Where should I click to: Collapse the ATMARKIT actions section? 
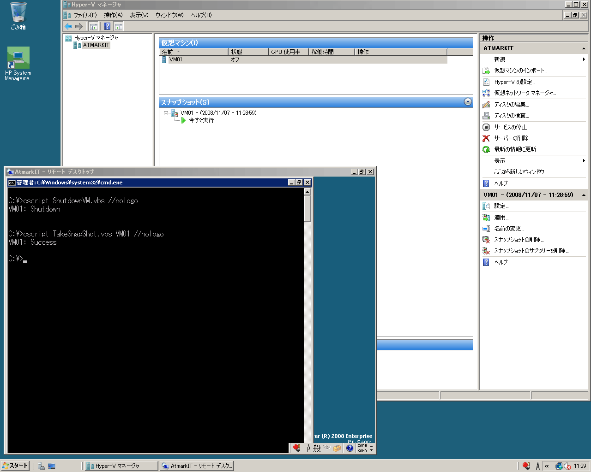coord(584,48)
